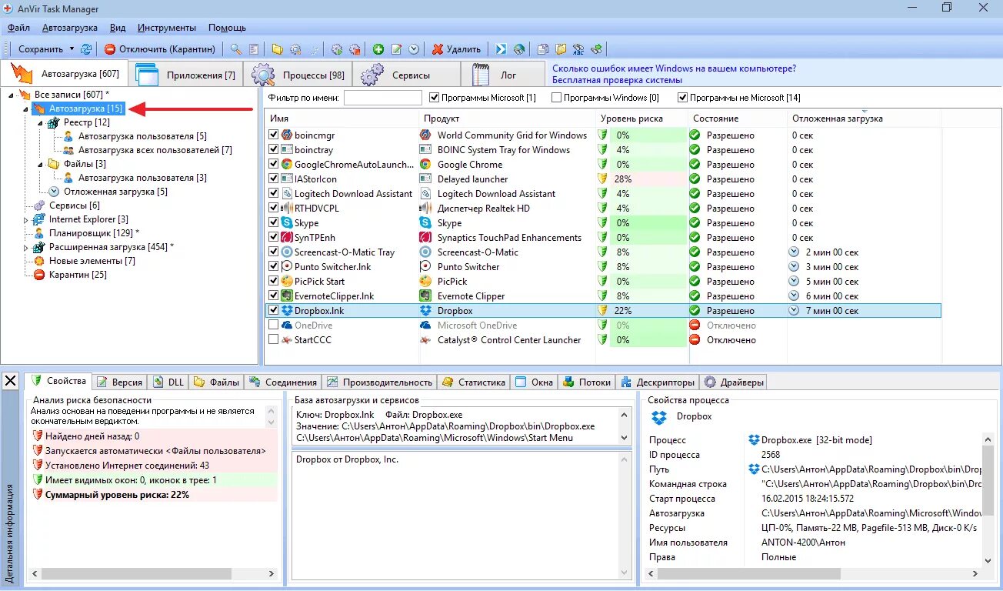Click the PicPick product icon
The image size is (1003, 591).
pos(425,282)
